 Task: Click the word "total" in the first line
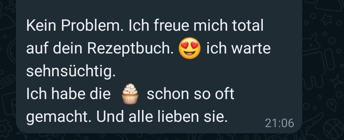[248, 25]
